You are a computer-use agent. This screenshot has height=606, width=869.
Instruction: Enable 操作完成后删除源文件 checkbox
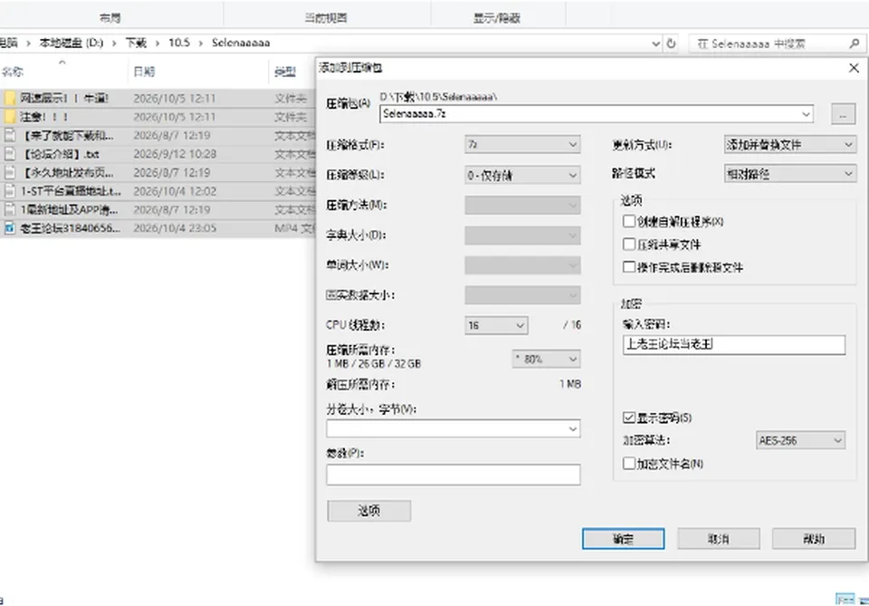click(629, 266)
